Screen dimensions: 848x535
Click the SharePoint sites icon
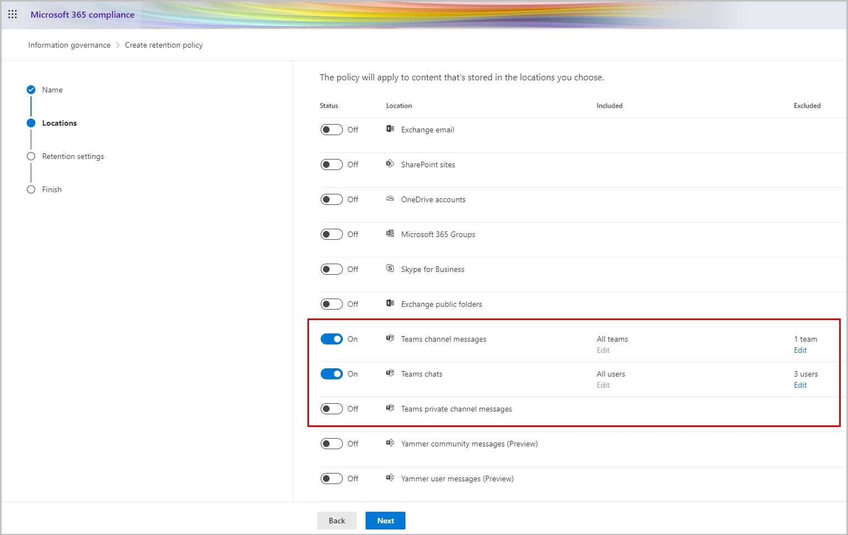pyautogui.click(x=390, y=164)
